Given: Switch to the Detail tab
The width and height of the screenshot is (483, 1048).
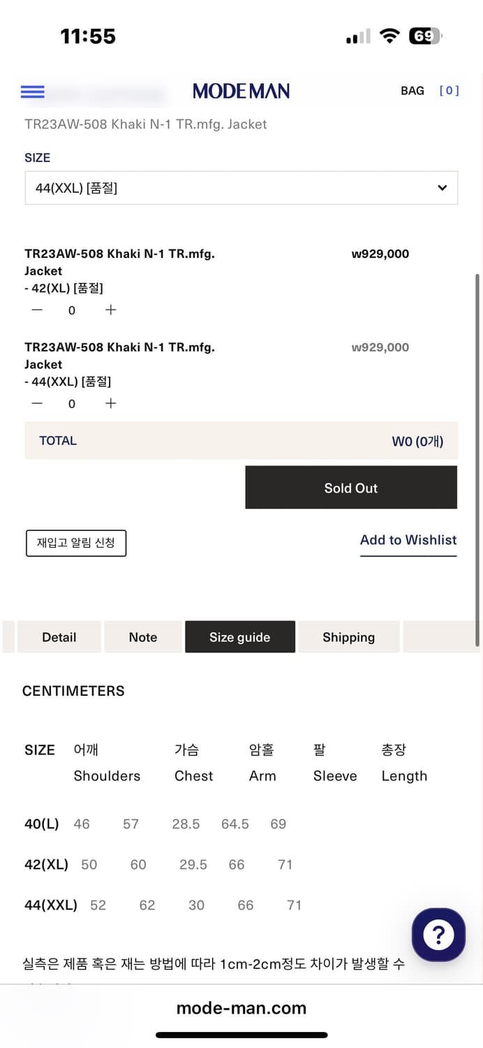Looking at the screenshot, I should [x=59, y=636].
